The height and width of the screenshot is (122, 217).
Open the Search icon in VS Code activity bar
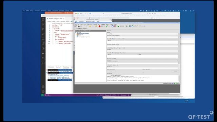pyautogui.click(x=43, y=24)
